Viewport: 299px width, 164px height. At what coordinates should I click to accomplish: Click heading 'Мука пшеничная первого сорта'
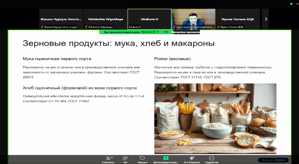(57, 59)
